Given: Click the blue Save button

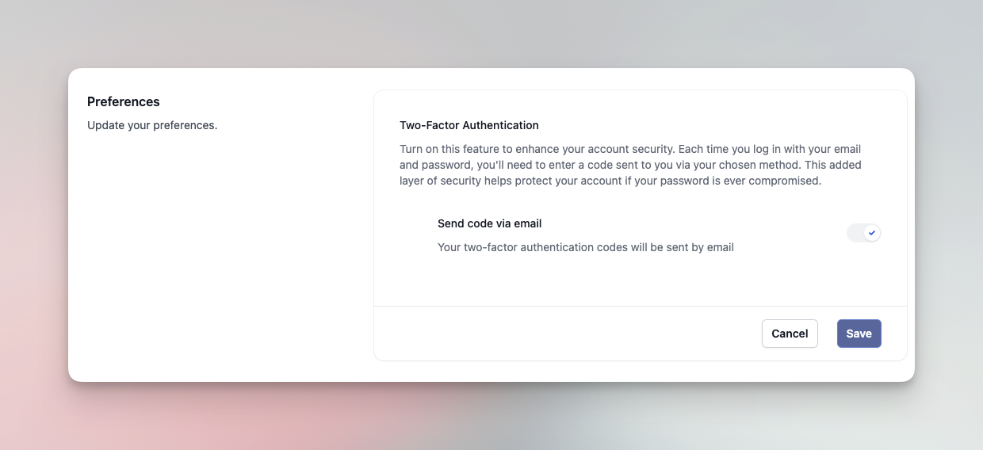Looking at the screenshot, I should pyautogui.click(x=859, y=334).
